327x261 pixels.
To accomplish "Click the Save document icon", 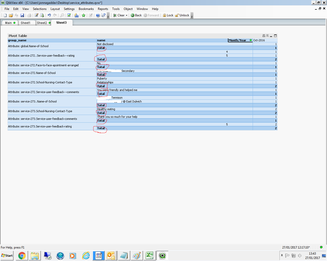I will pyautogui.click(x=22, y=15).
